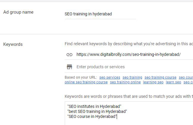Click the digitalbrolly.com landing page URL field
193x125 pixels.
click(128, 54)
